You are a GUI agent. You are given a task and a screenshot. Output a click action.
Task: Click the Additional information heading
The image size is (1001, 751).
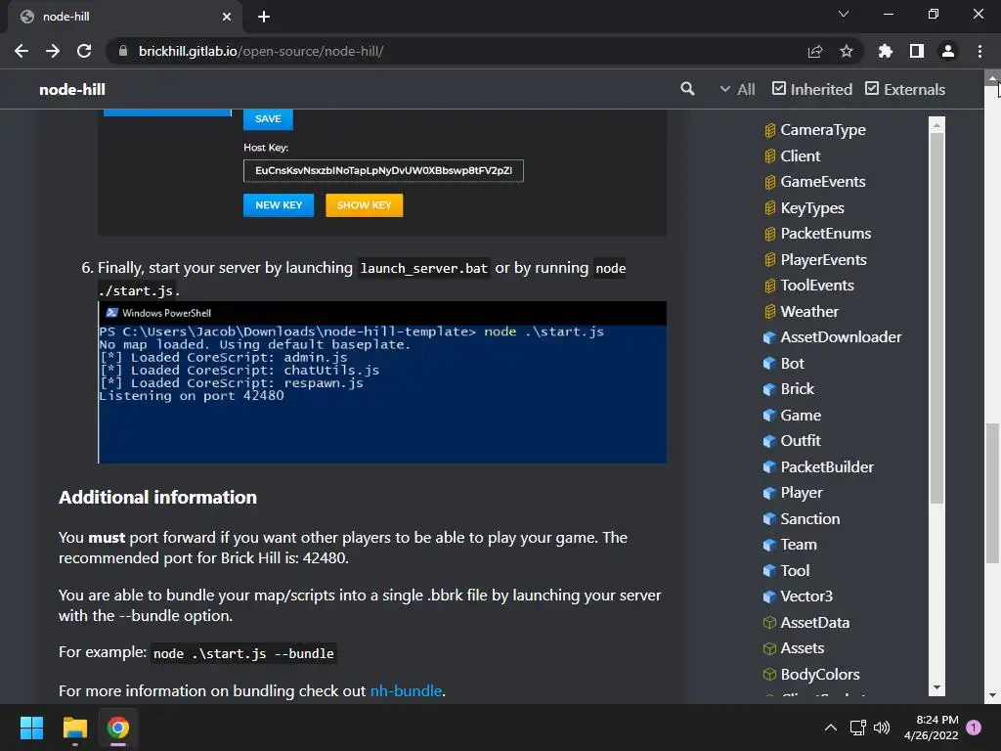pyautogui.click(x=157, y=498)
